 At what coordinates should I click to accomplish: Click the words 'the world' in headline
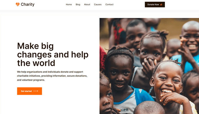[36, 63]
